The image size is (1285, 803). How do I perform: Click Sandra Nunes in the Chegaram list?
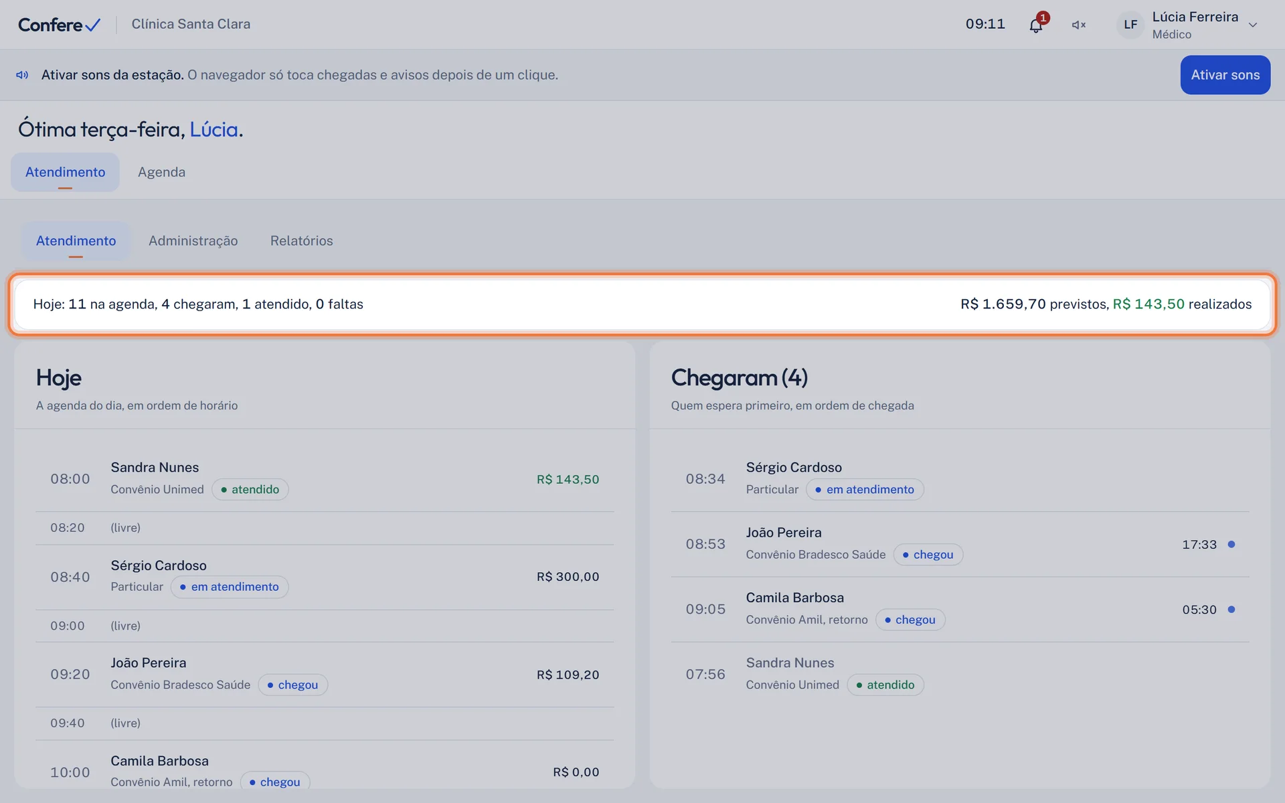(960, 674)
